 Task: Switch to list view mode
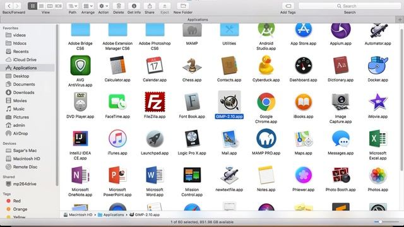coord(41,6)
